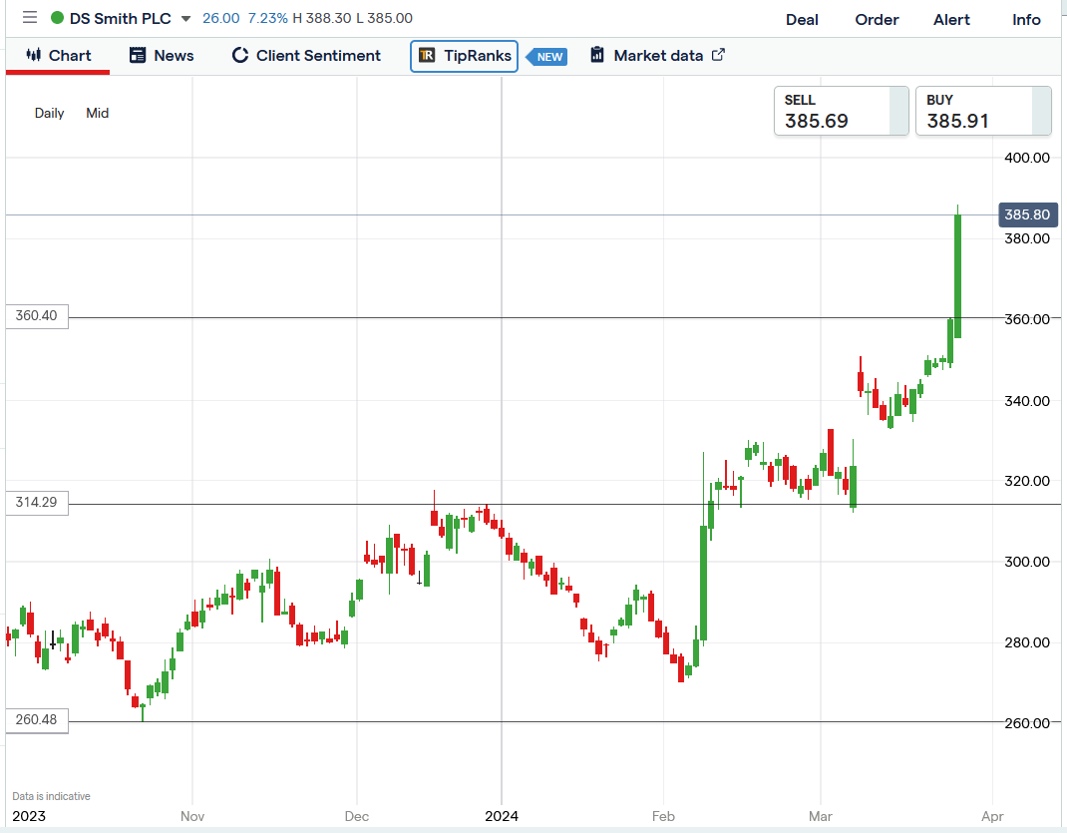The height and width of the screenshot is (833, 1067).
Task: Switch to the Chart tab
Action: tap(58, 56)
